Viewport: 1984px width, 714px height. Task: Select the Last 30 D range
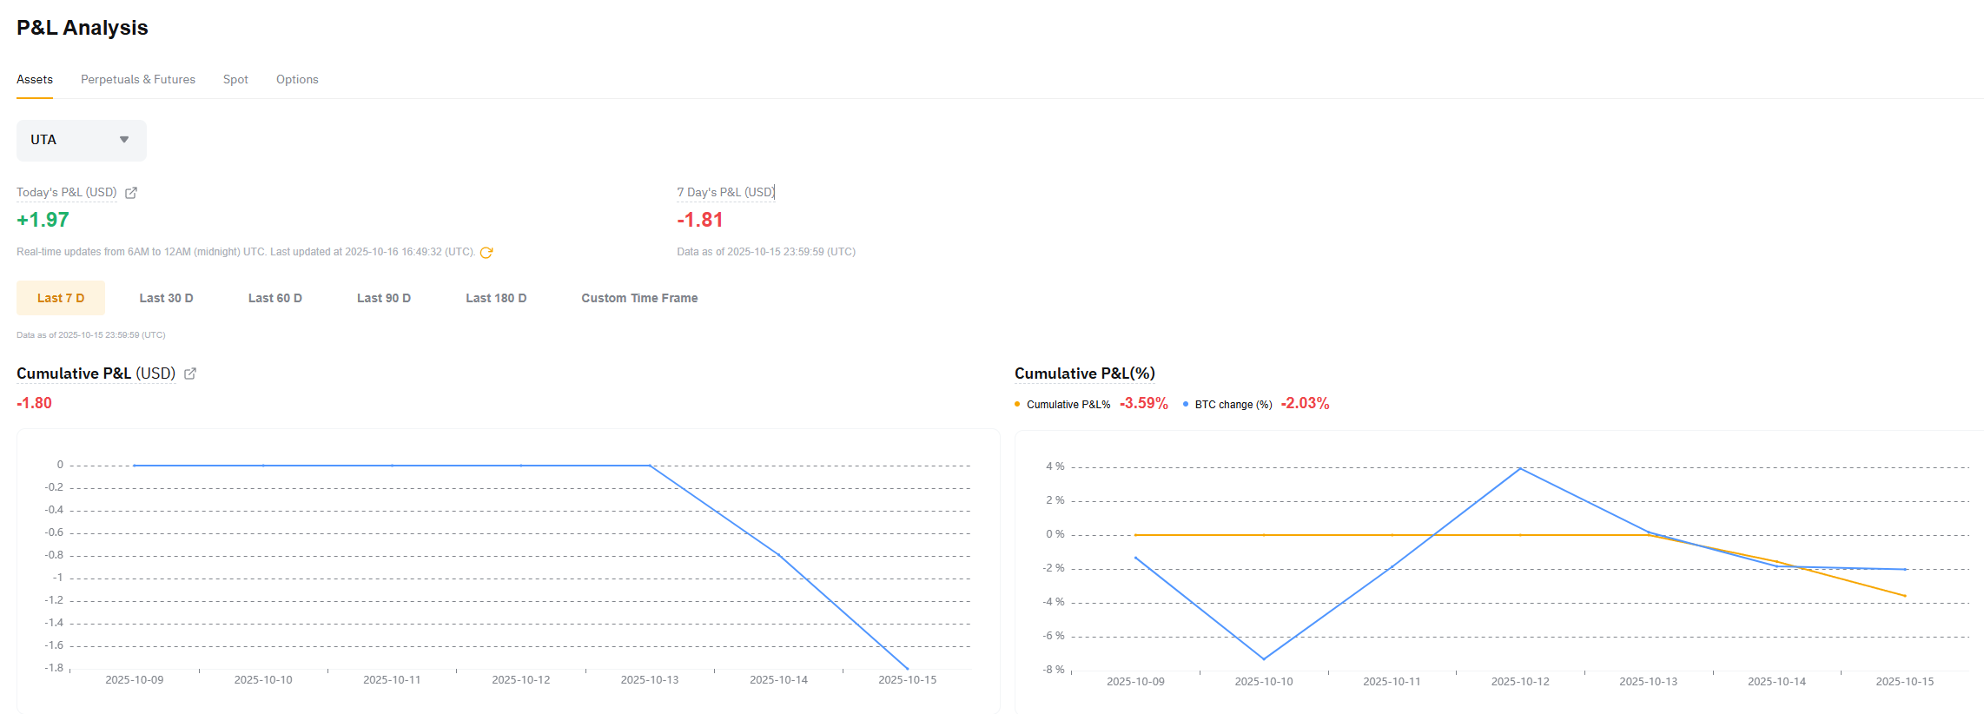point(166,298)
